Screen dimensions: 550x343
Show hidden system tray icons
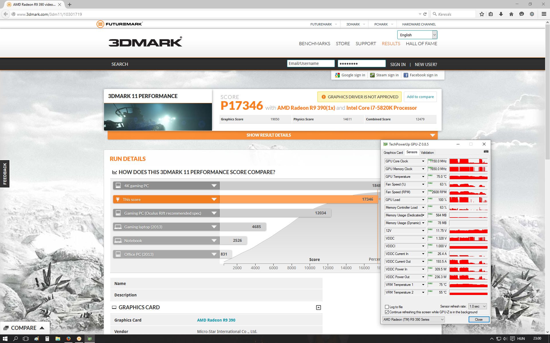(492, 339)
